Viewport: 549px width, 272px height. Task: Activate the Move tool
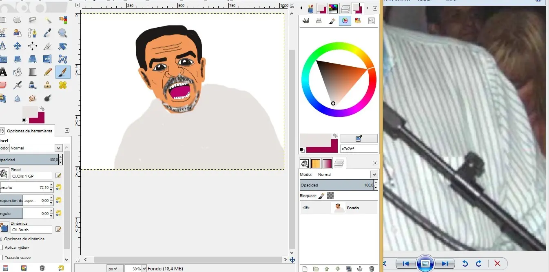(x=17, y=46)
